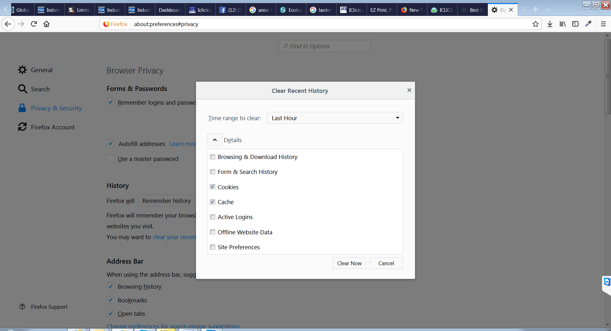Click the Home button icon
Screen dimensions: 611x331
46,24
